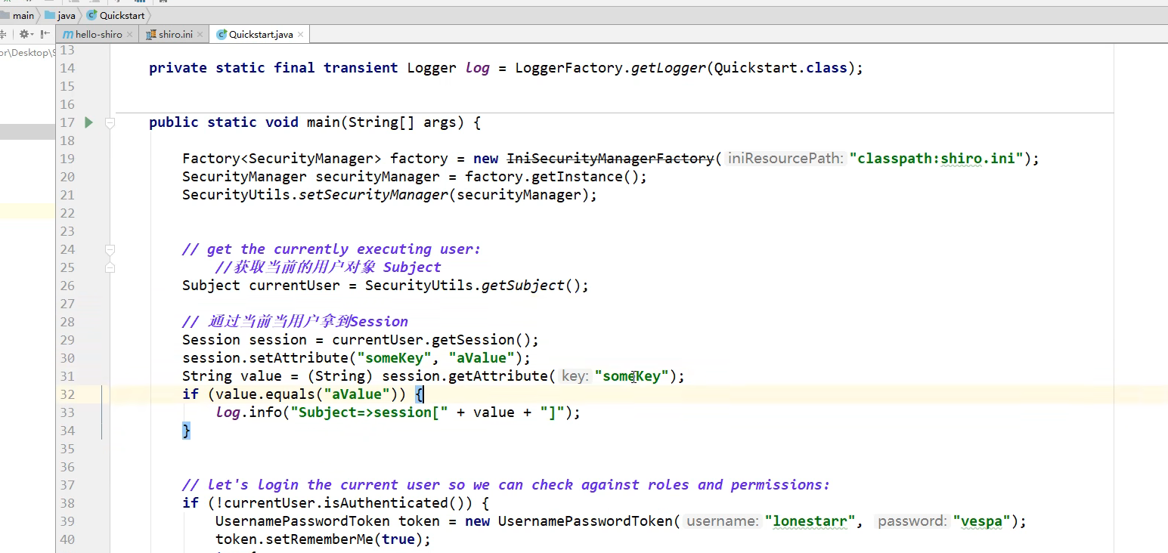
Task: Run main method using gutter play icon
Action: point(88,122)
